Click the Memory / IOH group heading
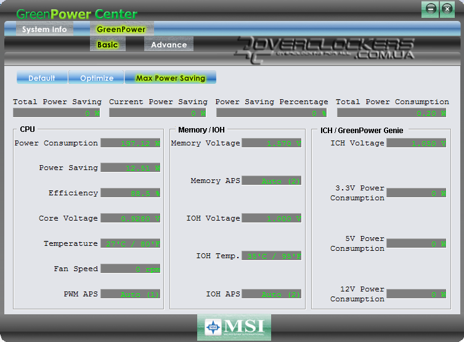The height and width of the screenshot is (342, 464). [x=201, y=130]
